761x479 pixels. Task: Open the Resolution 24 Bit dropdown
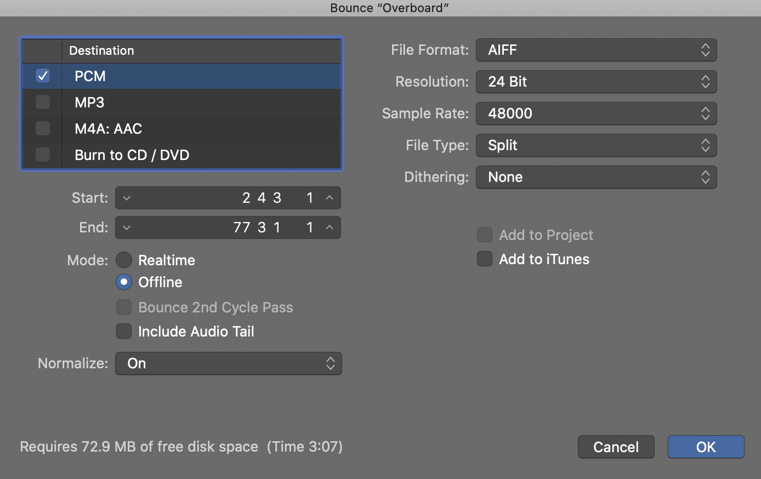pos(596,82)
